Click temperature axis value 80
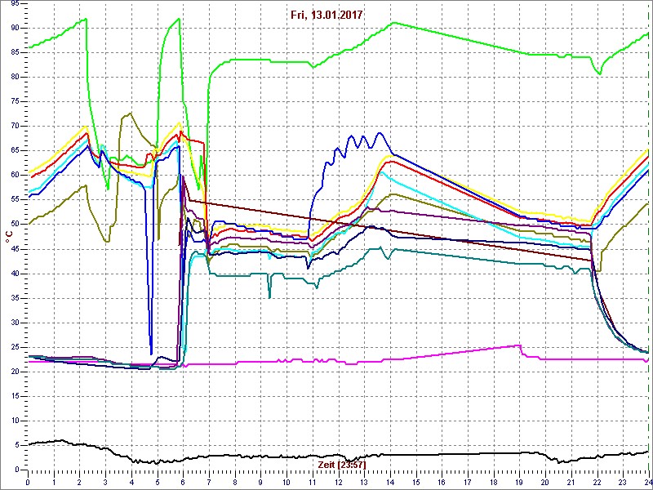Image resolution: width=653 pixels, height=490 pixels. click(x=15, y=78)
